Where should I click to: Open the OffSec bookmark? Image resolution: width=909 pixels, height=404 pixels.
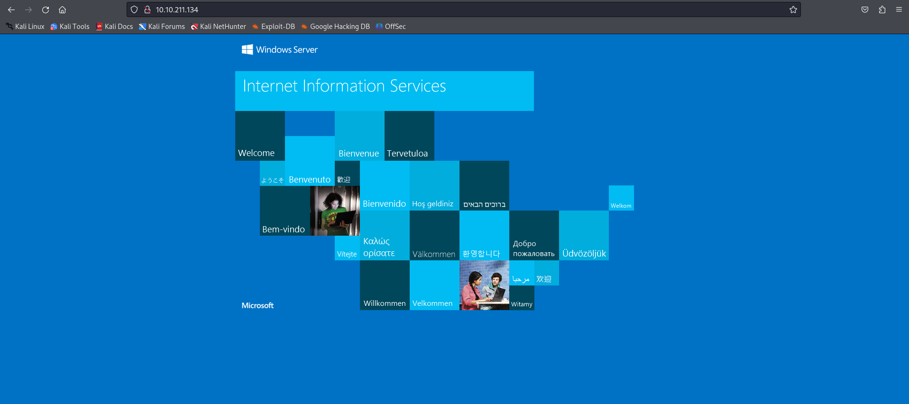391,27
